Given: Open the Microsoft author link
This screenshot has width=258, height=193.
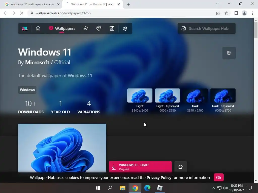Looking at the screenshot, I should click(37, 62).
